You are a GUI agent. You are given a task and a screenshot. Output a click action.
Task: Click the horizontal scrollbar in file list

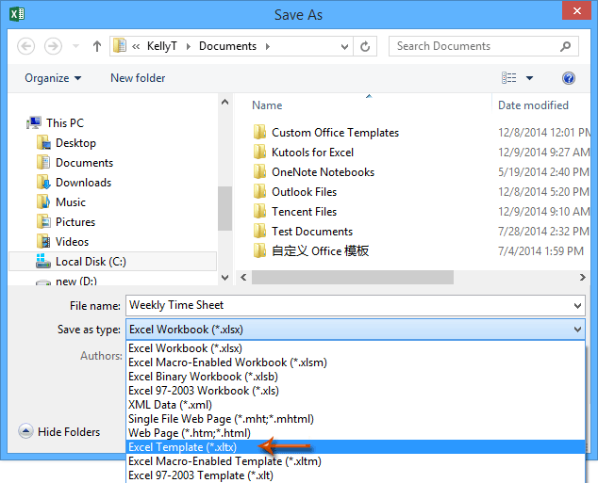click(x=377, y=277)
